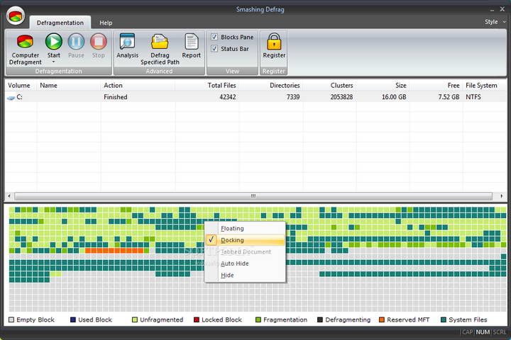Click the Computer Defragment icon
Screen dimensions: 511x340
[x=25, y=42]
